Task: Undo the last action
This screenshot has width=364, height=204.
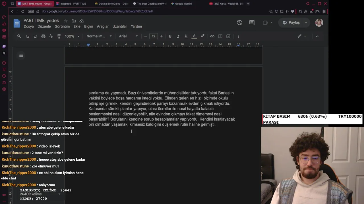Action: pyautogui.click(x=28, y=36)
